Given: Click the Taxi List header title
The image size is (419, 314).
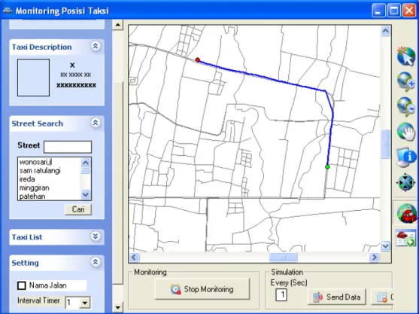Looking at the screenshot, I should click(x=27, y=237).
